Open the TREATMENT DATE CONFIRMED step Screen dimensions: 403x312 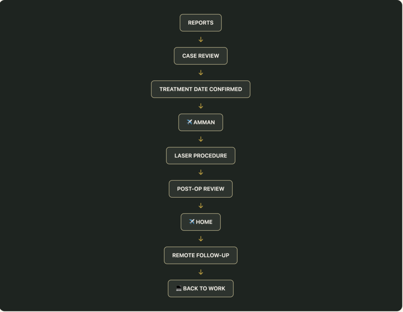tap(201, 89)
